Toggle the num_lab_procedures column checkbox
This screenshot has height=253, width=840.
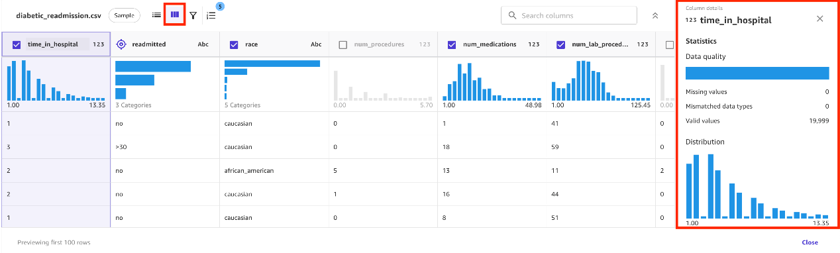560,45
